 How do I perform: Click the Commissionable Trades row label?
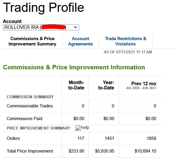(30, 106)
